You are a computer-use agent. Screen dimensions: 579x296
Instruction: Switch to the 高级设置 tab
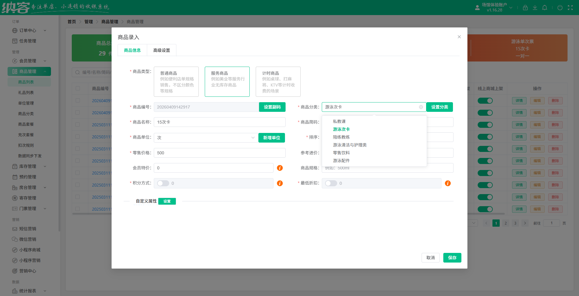162,50
